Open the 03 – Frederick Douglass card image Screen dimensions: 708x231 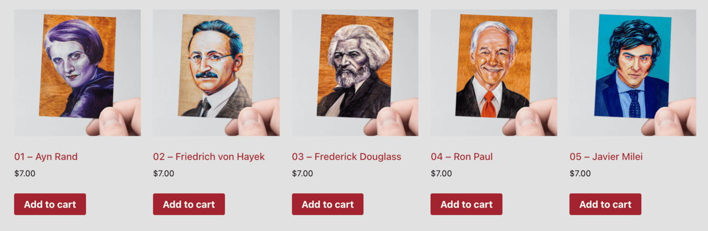pyautogui.click(x=355, y=73)
